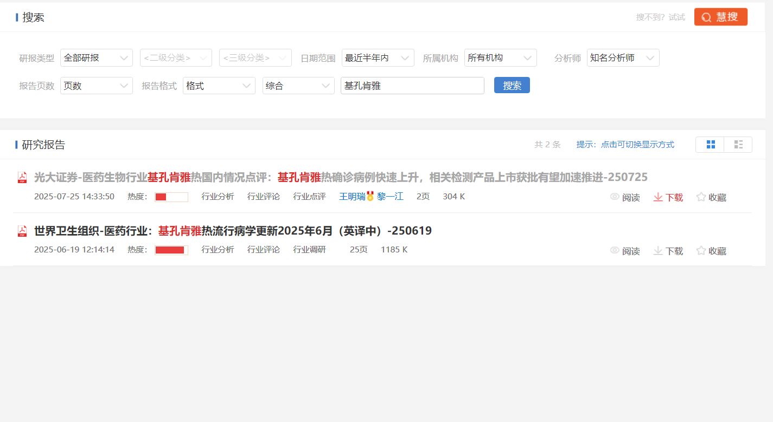Click the blue 搜索 button
773x422 pixels.
512,86
